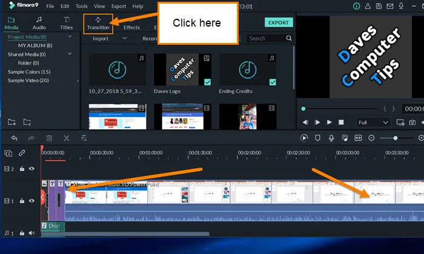Zoom out the timeline with minus

coord(371,138)
